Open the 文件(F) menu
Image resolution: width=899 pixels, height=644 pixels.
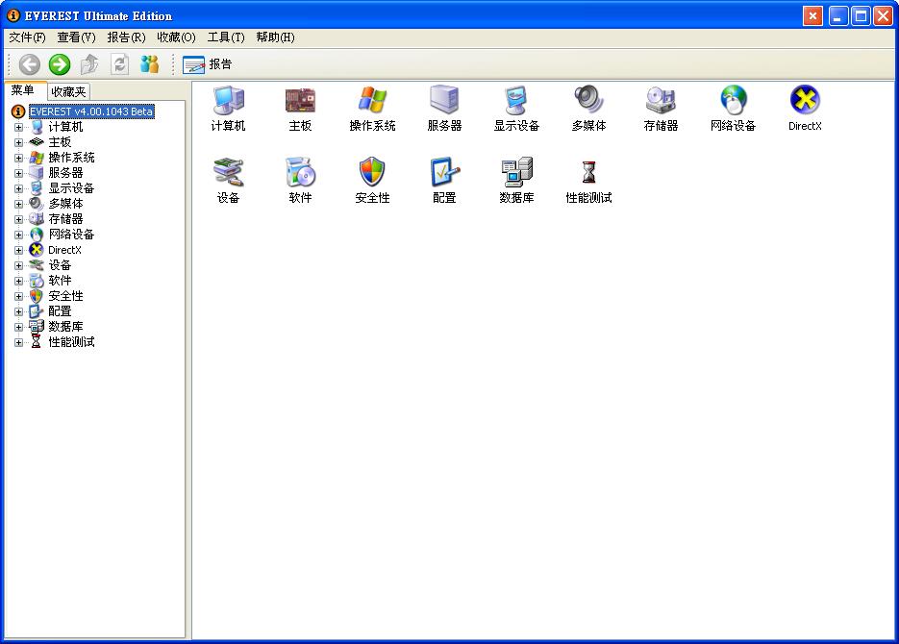pos(27,37)
